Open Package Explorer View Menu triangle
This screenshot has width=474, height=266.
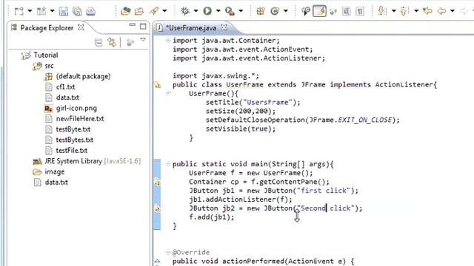(143, 40)
